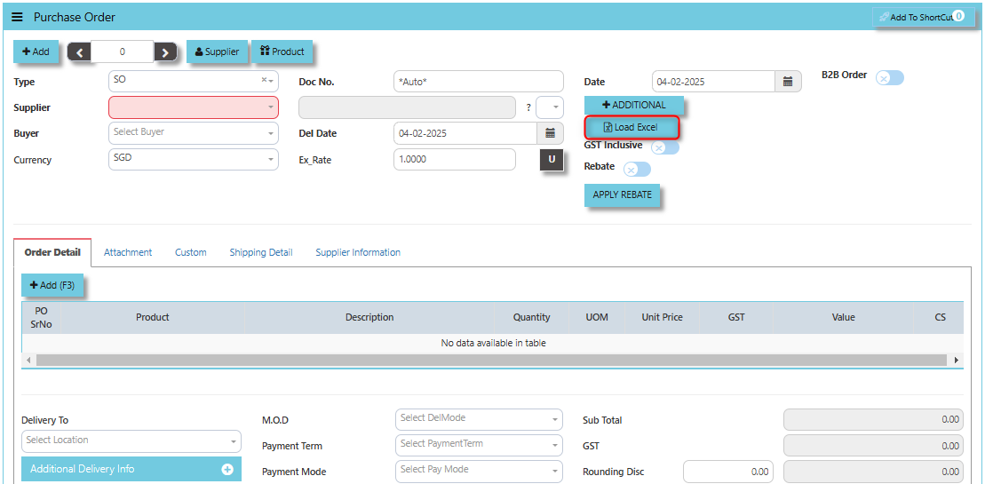
Task: Turn on the Rebate toggle
Action: 637,170
